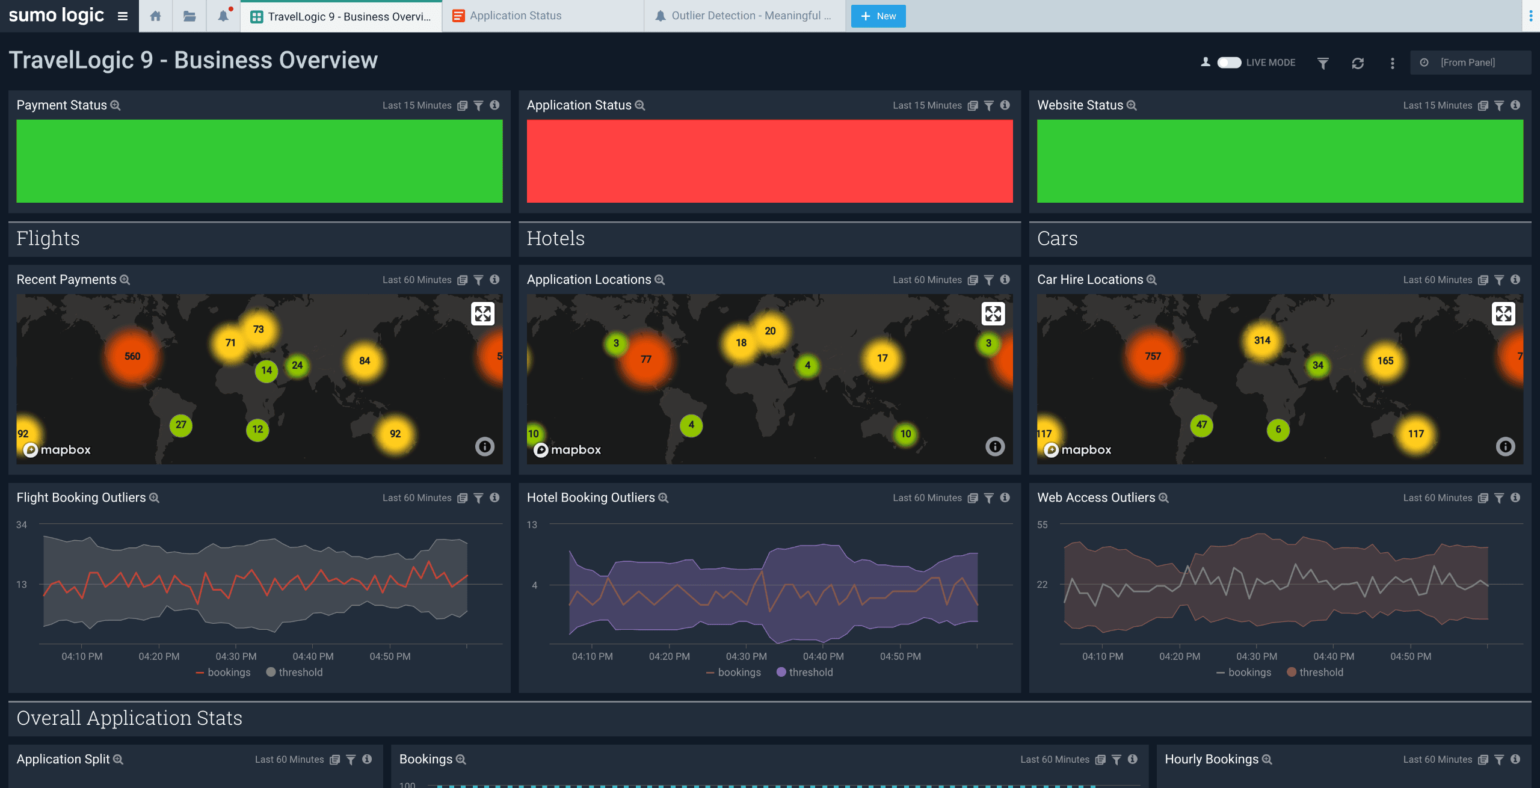Click the fullscreen expand icon on Recent Payments map

(x=484, y=313)
